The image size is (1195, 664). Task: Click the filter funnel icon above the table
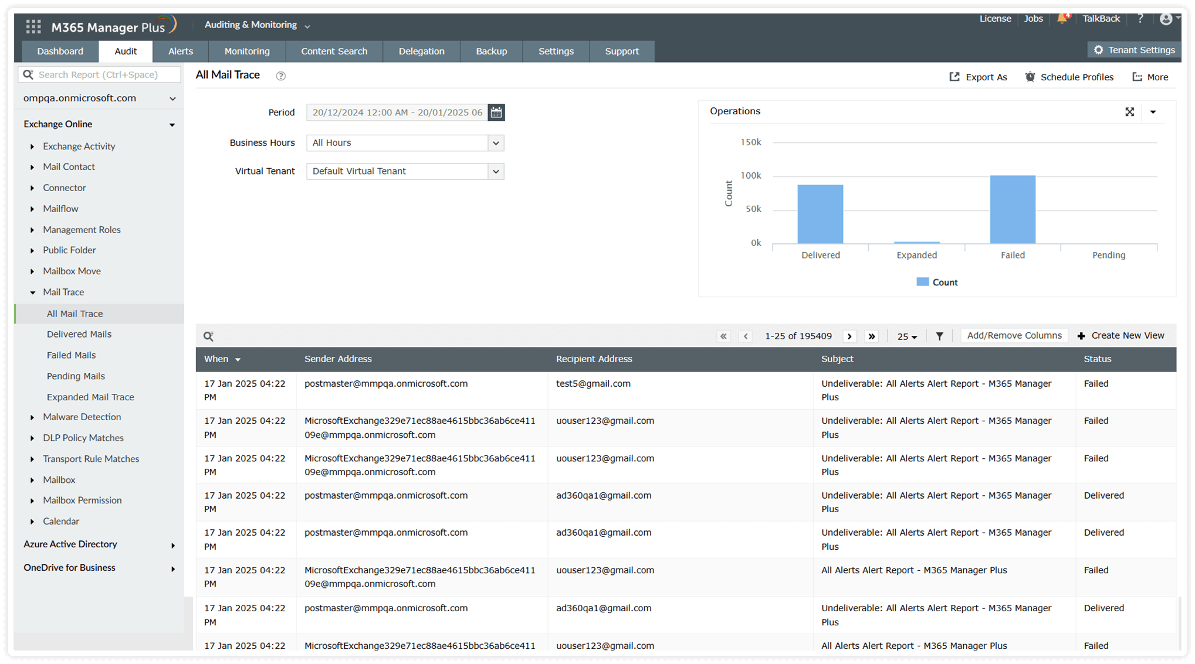click(x=940, y=336)
